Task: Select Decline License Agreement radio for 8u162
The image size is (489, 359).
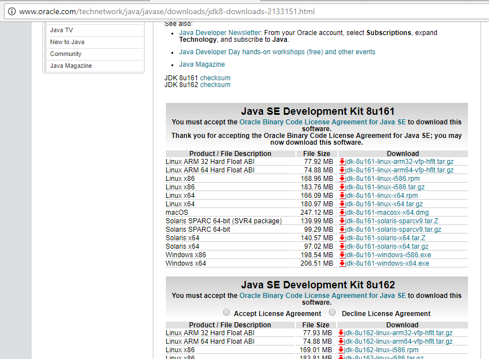Action: click(x=332, y=312)
